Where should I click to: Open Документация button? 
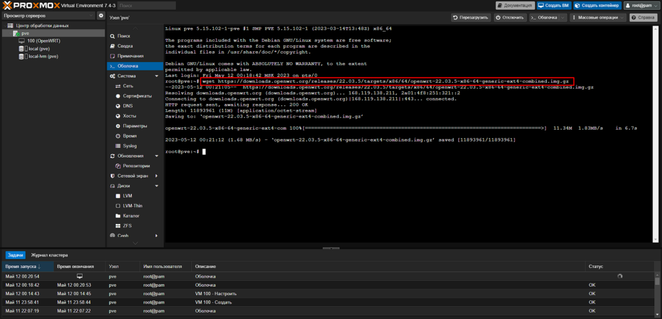point(515,5)
